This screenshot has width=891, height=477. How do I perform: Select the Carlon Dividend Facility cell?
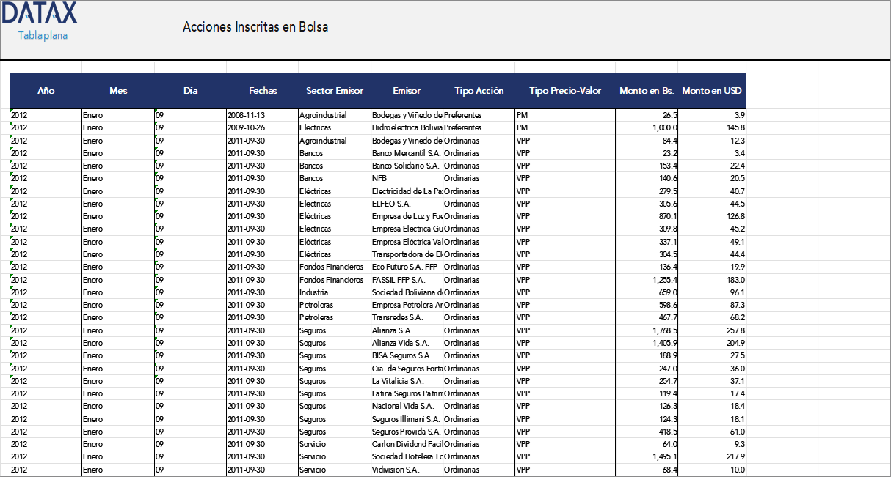tap(407, 444)
